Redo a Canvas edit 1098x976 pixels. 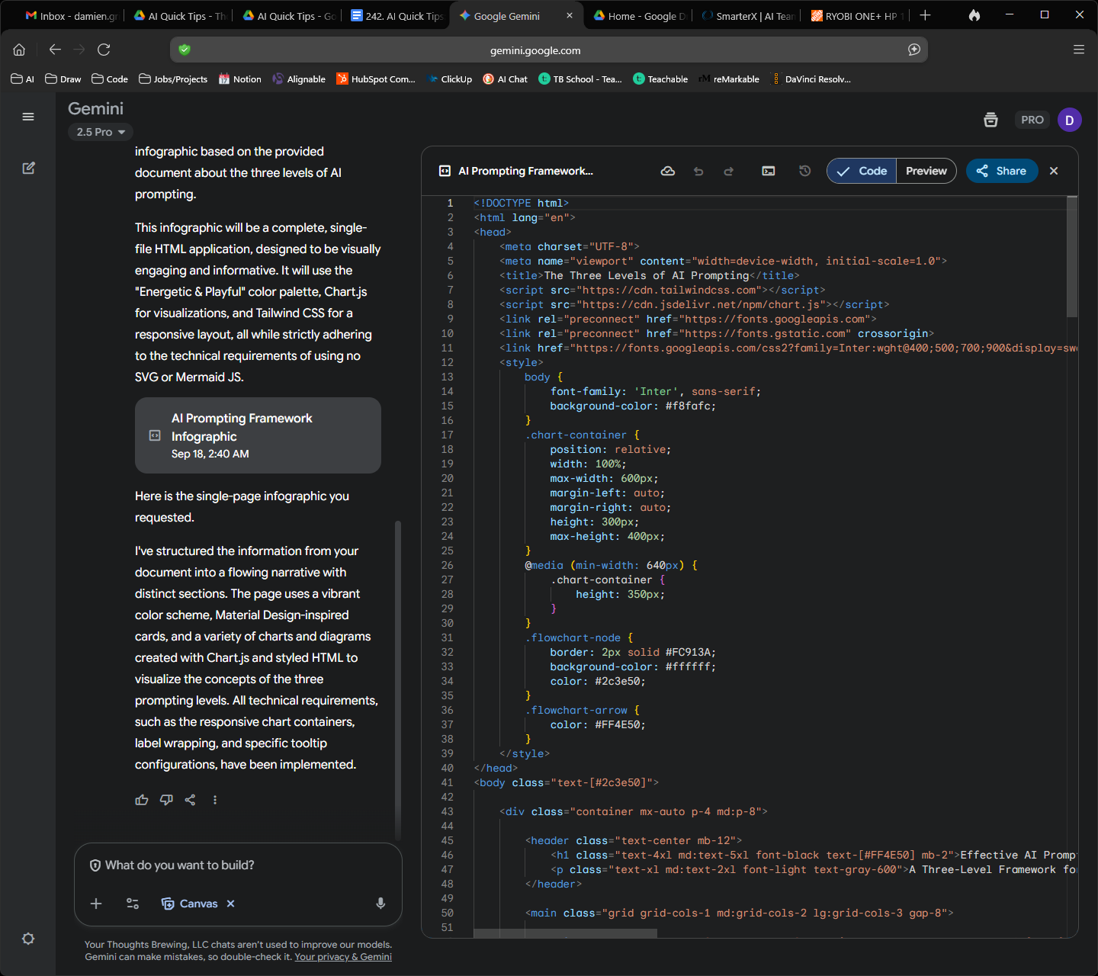[x=728, y=171]
